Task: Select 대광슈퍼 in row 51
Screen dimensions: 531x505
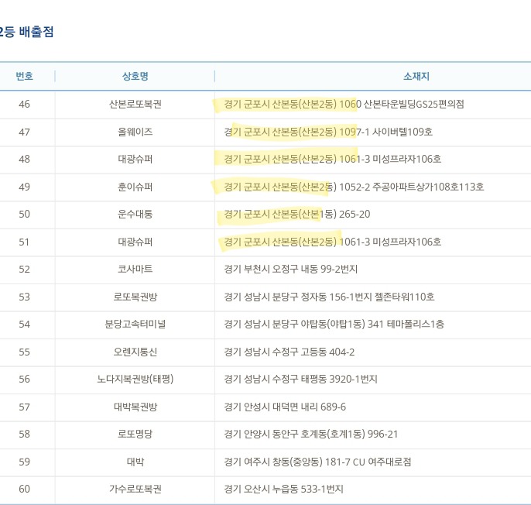Action: coord(135,242)
